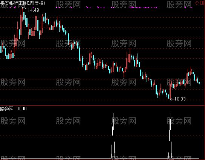Viewport: 205px width, 160px height.
Task: Select the 10.03 low price label
Action: coord(180,99)
